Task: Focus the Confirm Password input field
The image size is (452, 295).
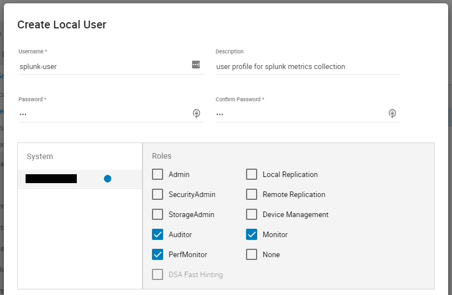Action: click(308, 114)
